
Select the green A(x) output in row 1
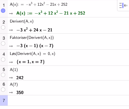pos(51,13)
